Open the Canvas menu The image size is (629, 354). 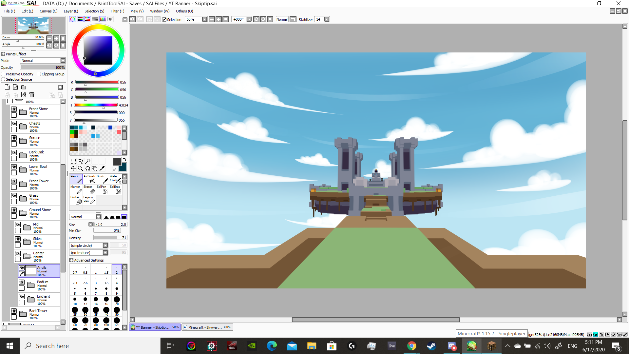pyautogui.click(x=48, y=11)
